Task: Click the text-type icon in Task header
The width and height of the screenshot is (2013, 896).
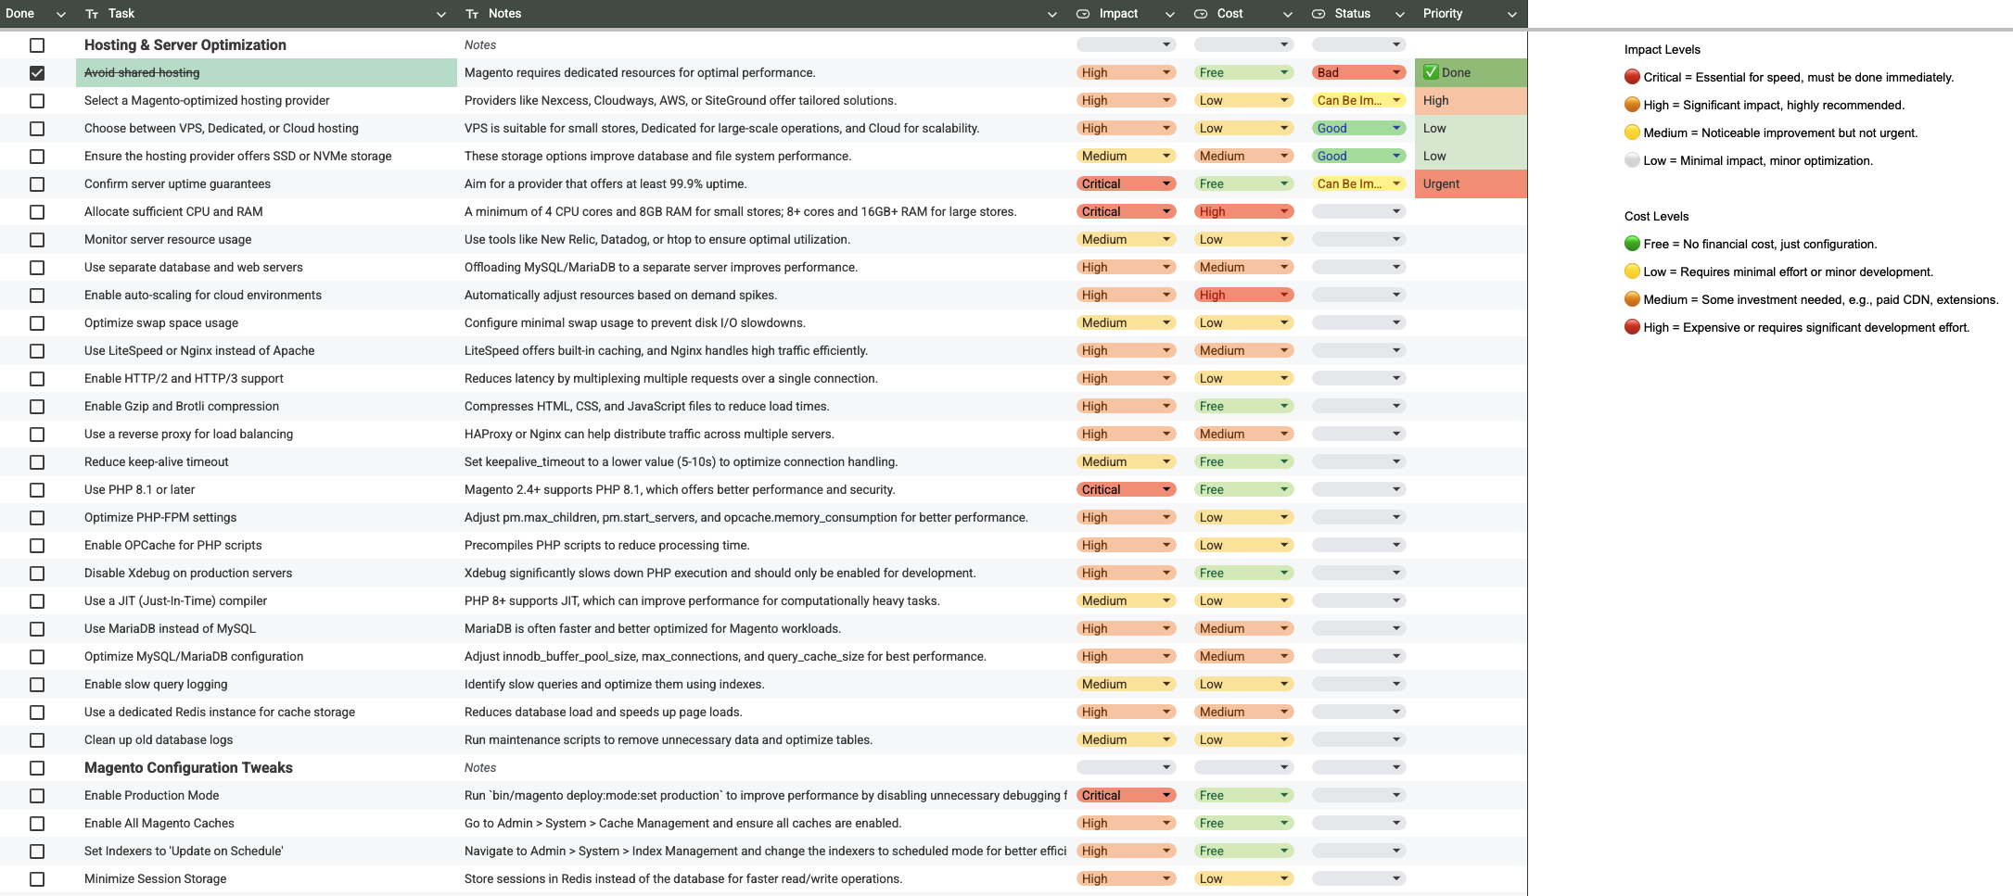Action: click(x=92, y=14)
